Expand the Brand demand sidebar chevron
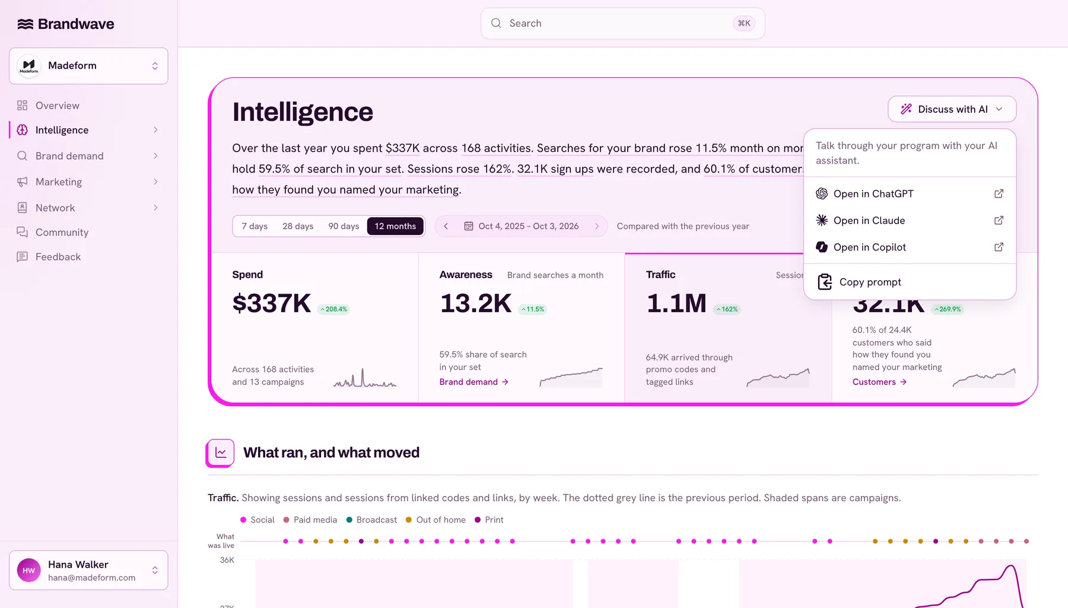 [x=155, y=156]
